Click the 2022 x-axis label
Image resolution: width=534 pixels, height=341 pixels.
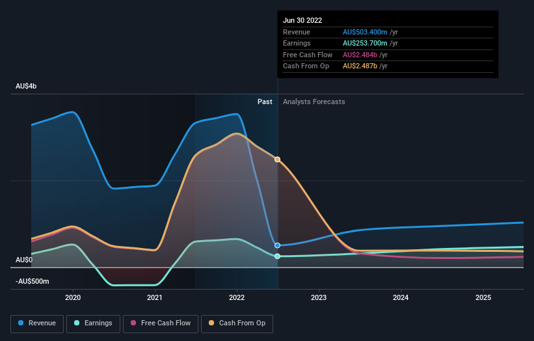(237, 298)
